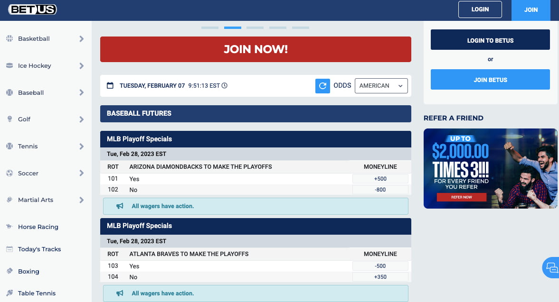This screenshot has height=302, width=559.
Task: Click the LOGIN TO BETUS button
Action: coord(490,40)
